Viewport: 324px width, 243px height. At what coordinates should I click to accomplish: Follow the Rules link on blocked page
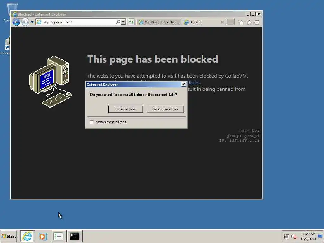(x=194, y=83)
